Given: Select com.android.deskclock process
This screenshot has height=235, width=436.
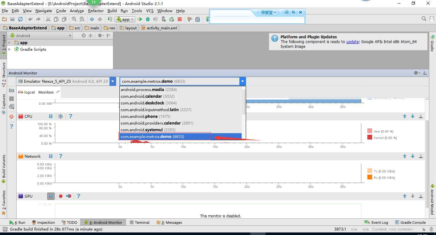Looking at the screenshot, I should (181, 103).
